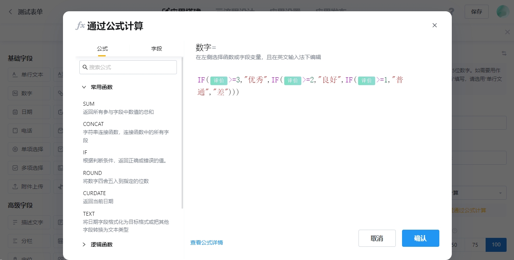The width and height of the screenshot is (514, 260).
Task: Click the back arrow beside 测试表单
Action: [10, 12]
